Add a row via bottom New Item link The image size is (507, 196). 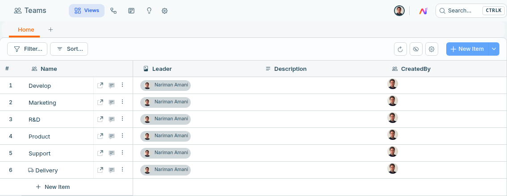(x=53, y=187)
